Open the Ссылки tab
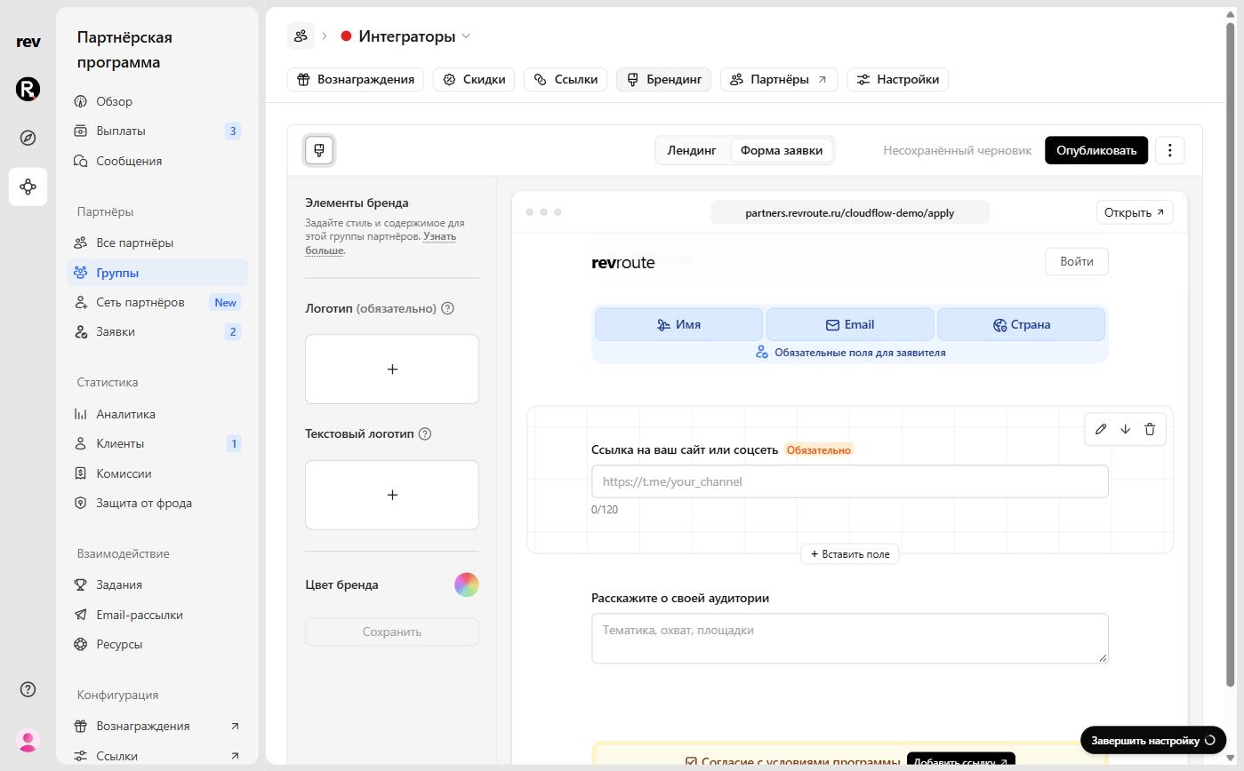 pyautogui.click(x=566, y=79)
